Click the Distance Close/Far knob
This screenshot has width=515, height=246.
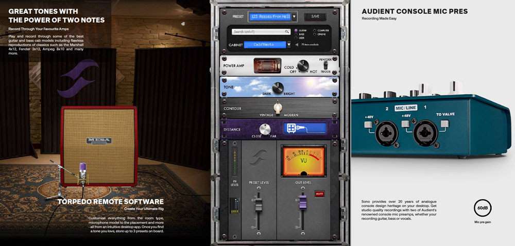265,129
